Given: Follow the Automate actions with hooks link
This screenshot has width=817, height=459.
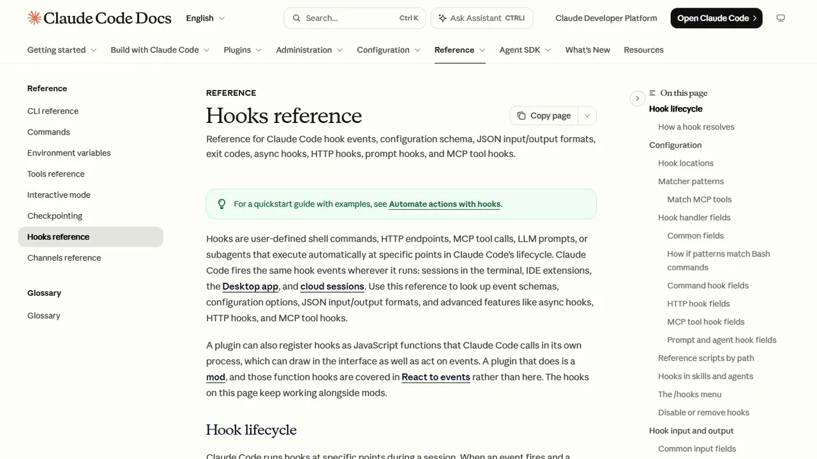Looking at the screenshot, I should pos(444,204).
